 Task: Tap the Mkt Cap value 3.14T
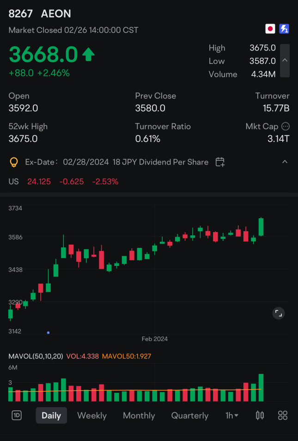278,139
